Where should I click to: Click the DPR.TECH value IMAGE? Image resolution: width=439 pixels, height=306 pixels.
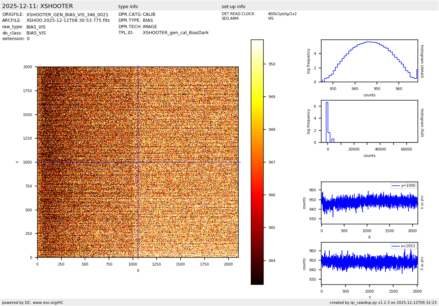(150, 27)
